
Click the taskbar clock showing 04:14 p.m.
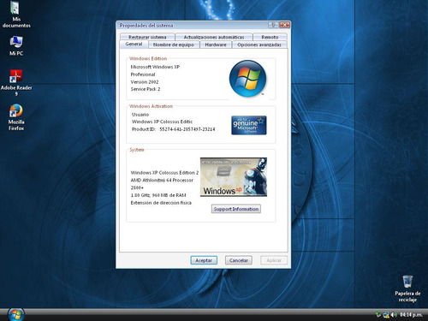(x=411, y=314)
